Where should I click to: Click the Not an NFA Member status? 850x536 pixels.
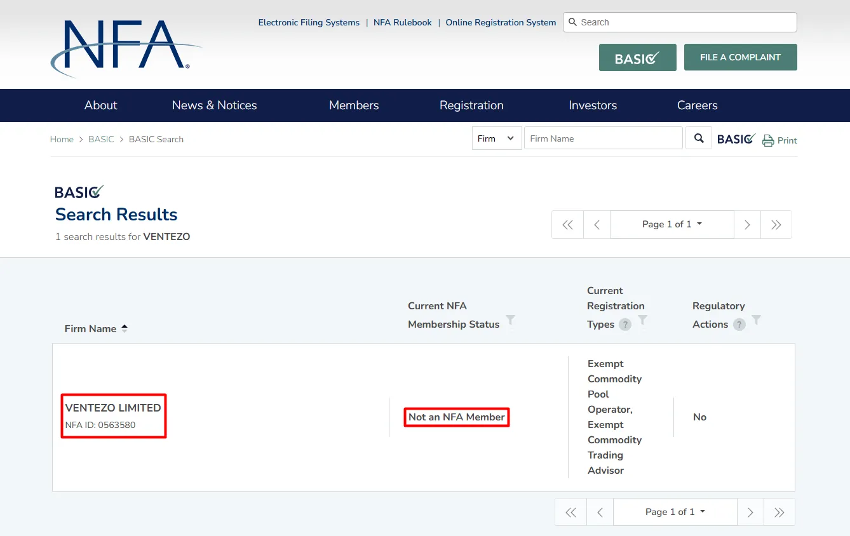[x=457, y=417]
